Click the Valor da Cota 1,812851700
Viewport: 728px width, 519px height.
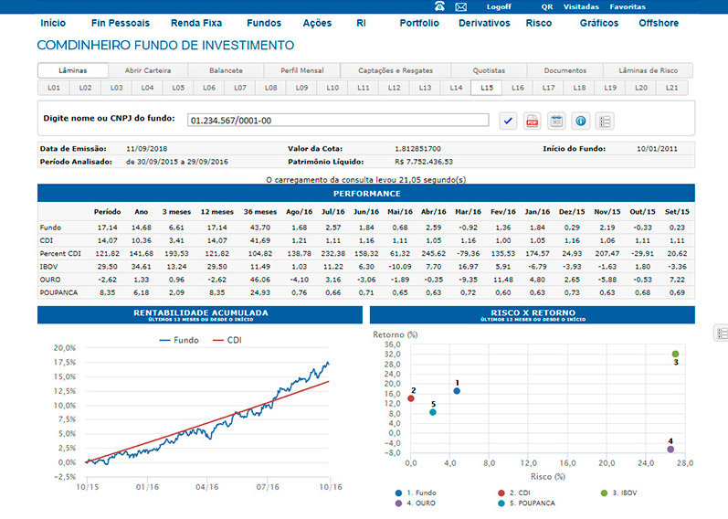417,149
